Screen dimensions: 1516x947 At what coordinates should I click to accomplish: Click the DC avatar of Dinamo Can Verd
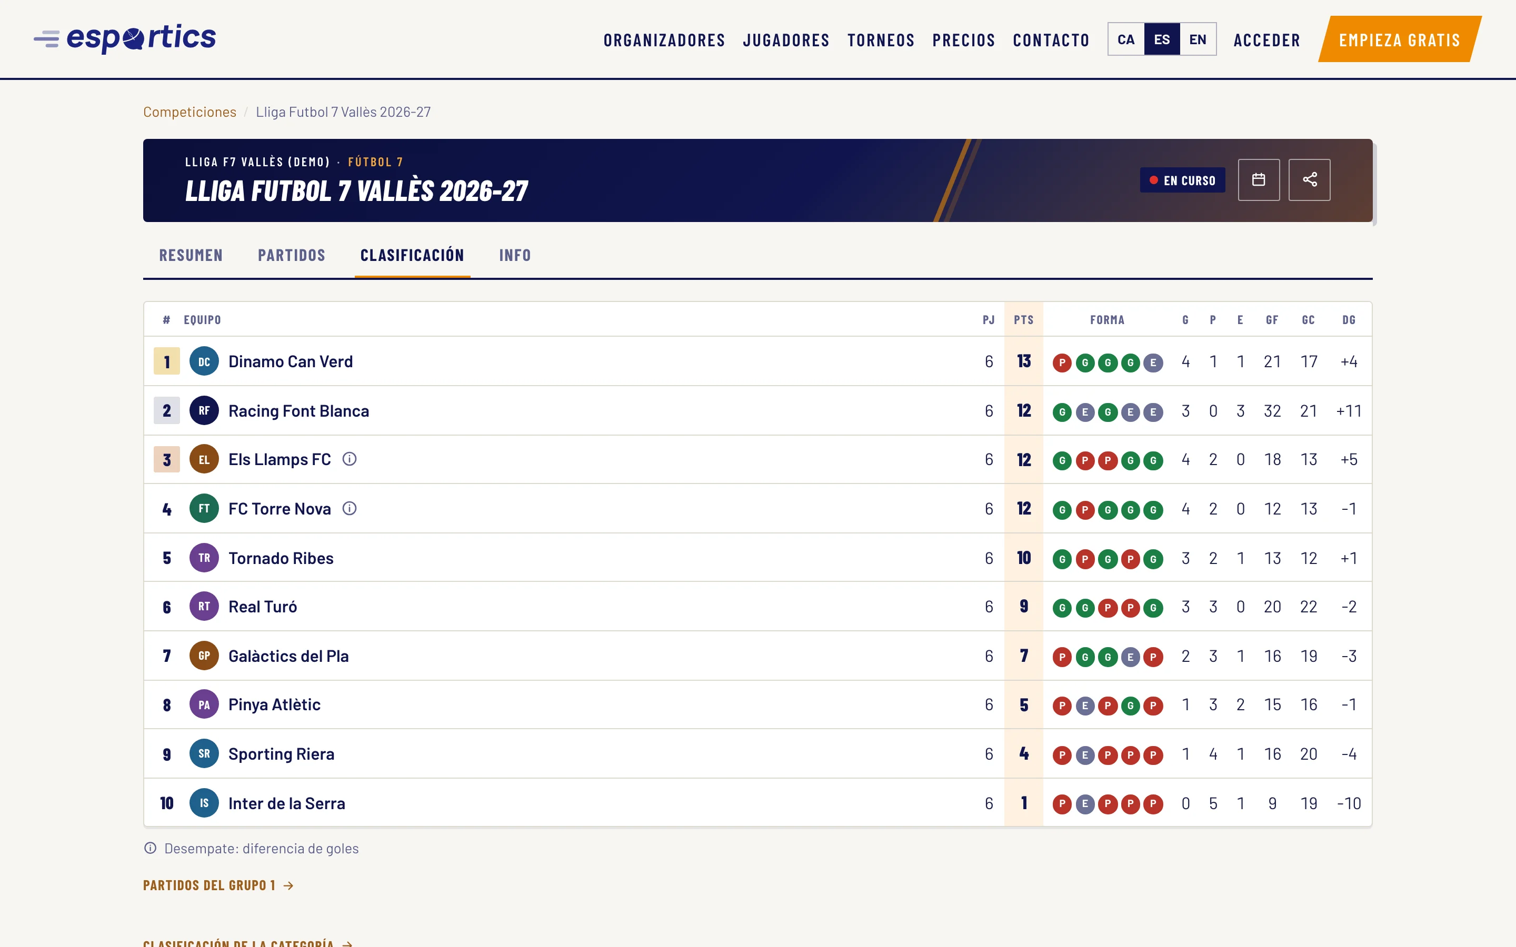[204, 361]
